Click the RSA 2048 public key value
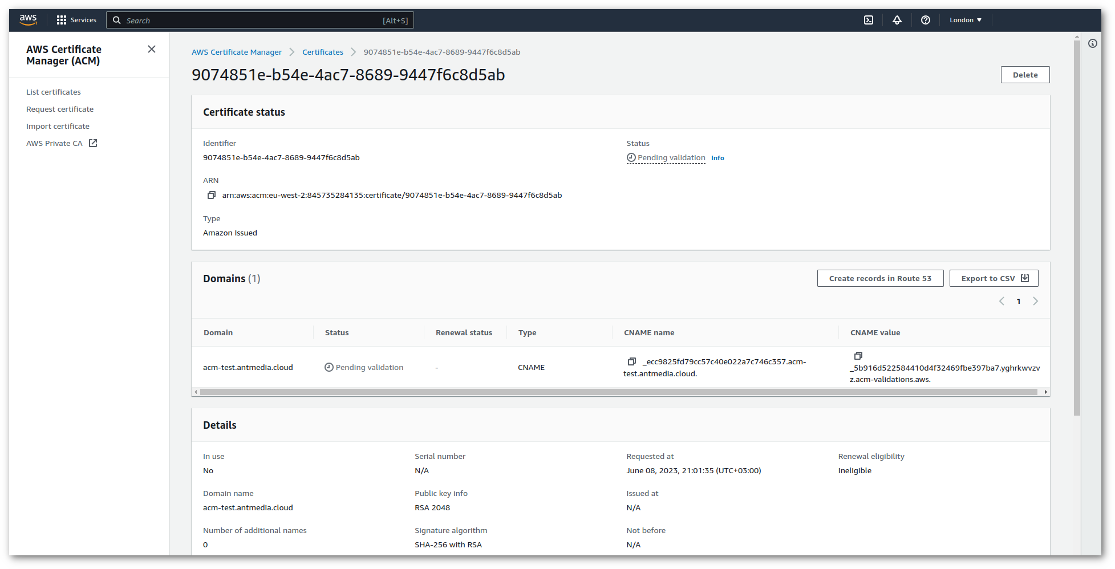The width and height of the screenshot is (1115, 569). pyautogui.click(x=432, y=507)
